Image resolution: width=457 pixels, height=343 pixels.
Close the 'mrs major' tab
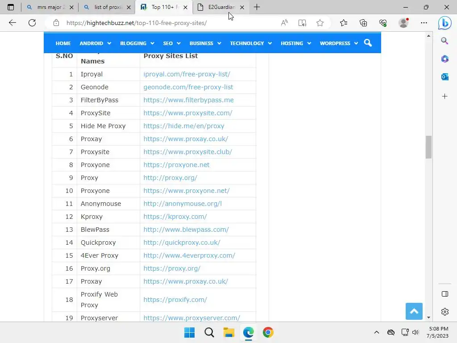(72, 7)
